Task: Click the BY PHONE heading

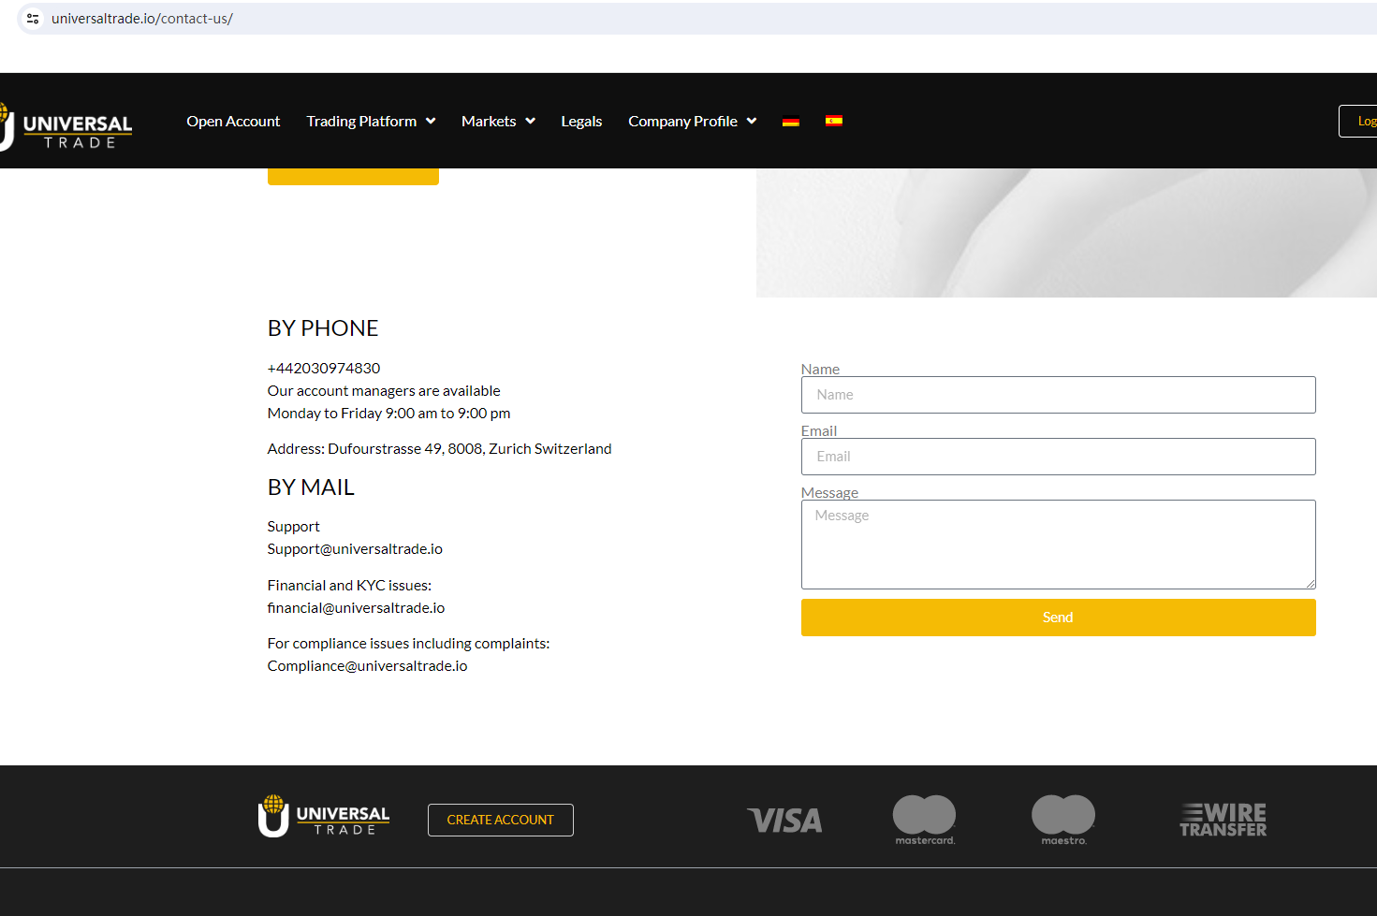Action: pos(323,328)
